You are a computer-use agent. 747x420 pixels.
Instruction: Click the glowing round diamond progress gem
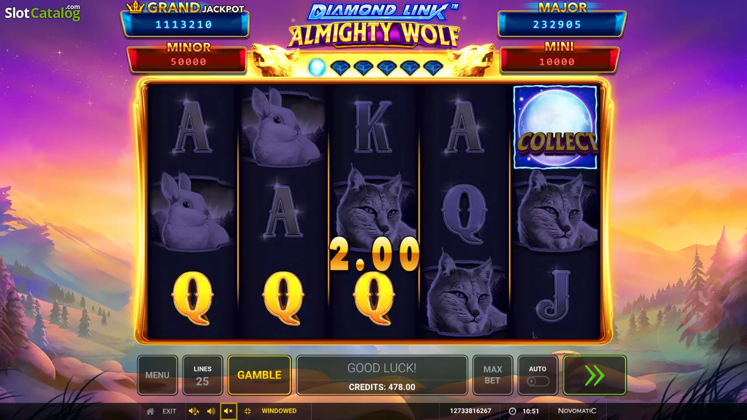[x=317, y=68]
